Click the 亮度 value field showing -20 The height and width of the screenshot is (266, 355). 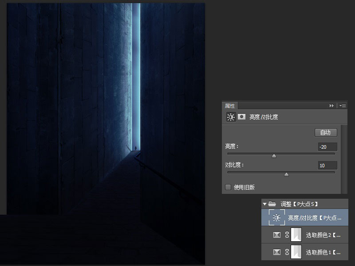click(x=327, y=147)
